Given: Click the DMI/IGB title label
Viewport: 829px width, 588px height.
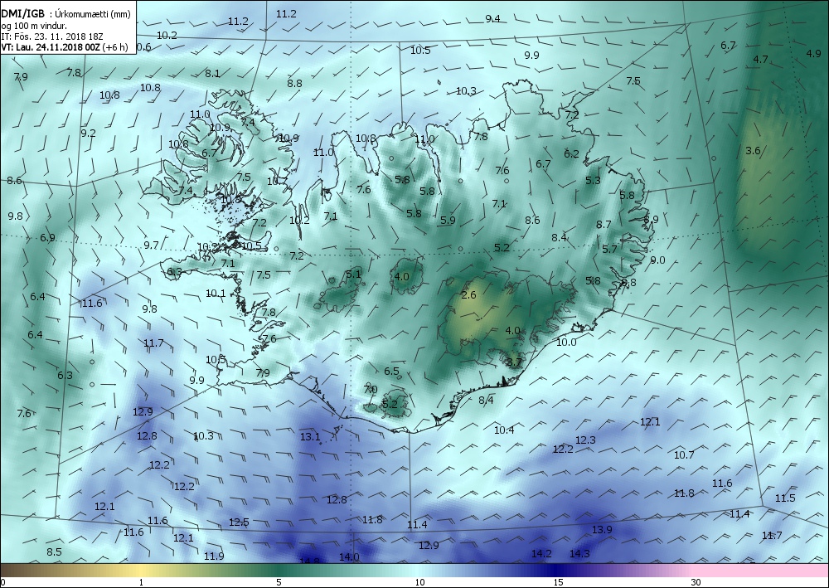Looking at the screenshot, I should pos(23,14).
